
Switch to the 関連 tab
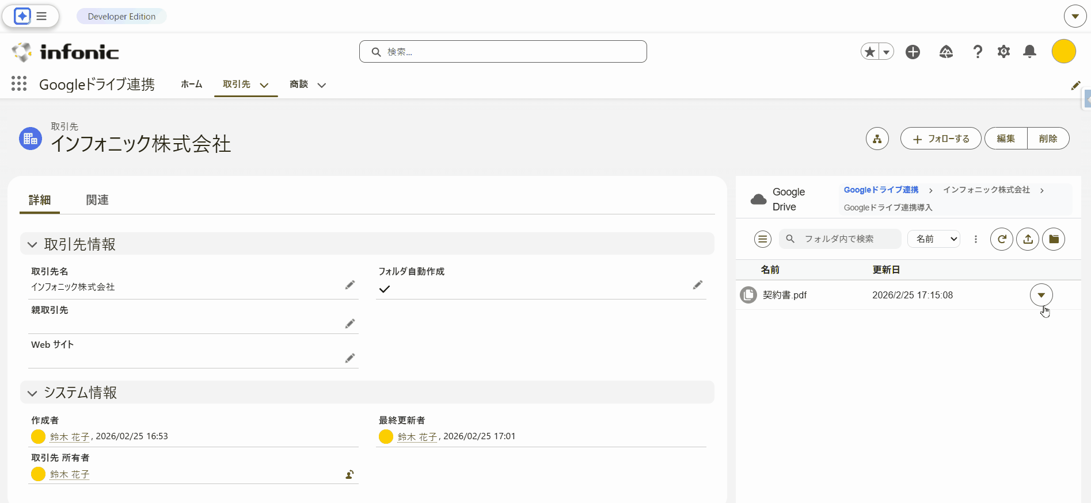pyautogui.click(x=97, y=200)
